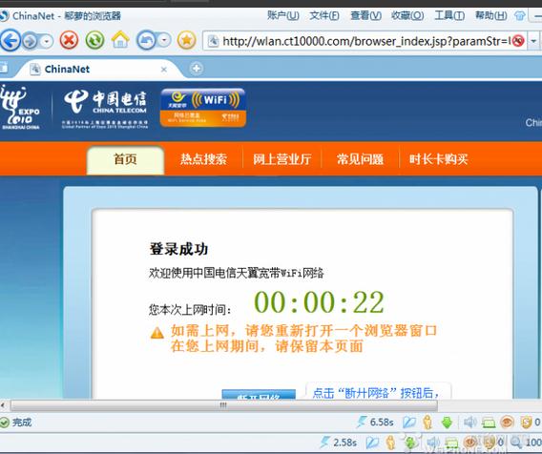Close the ChinaNet tab
The height and width of the screenshot is (454, 542).
[x=164, y=70]
